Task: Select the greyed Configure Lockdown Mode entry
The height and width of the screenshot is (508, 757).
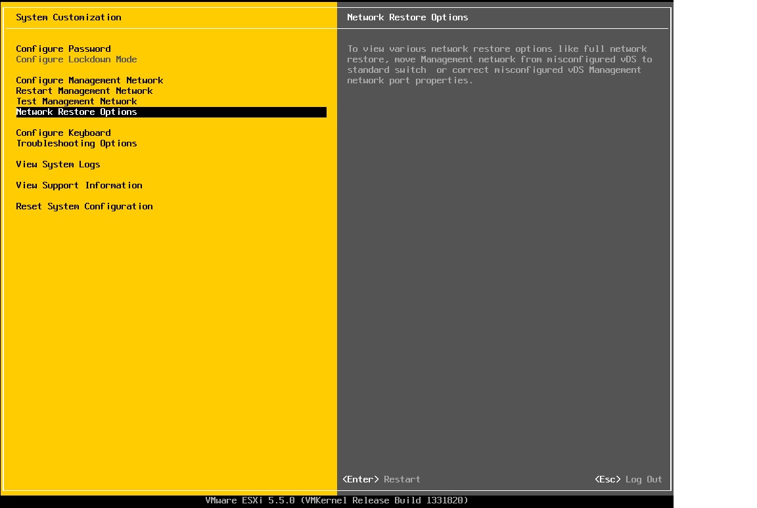Action: pyautogui.click(x=76, y=59)
